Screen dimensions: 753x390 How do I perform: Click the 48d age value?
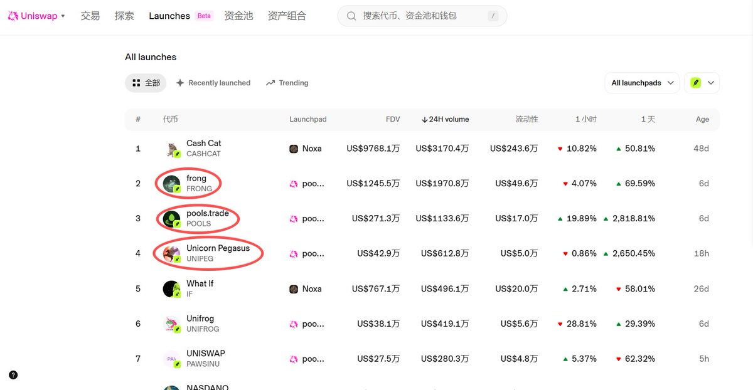click(x=701, y=149)
